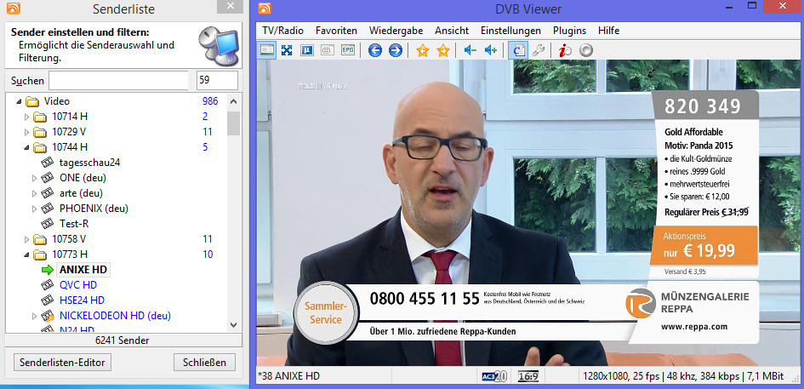Toggle the 16:9 aspect ratio indicator
This screenshot has width=804, height=389.
pos(529,375)
